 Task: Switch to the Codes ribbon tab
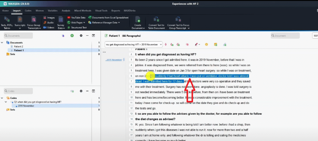pos(28,11)
